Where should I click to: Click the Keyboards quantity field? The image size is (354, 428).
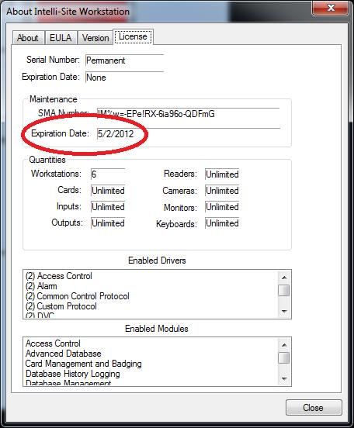pos(222,223)
